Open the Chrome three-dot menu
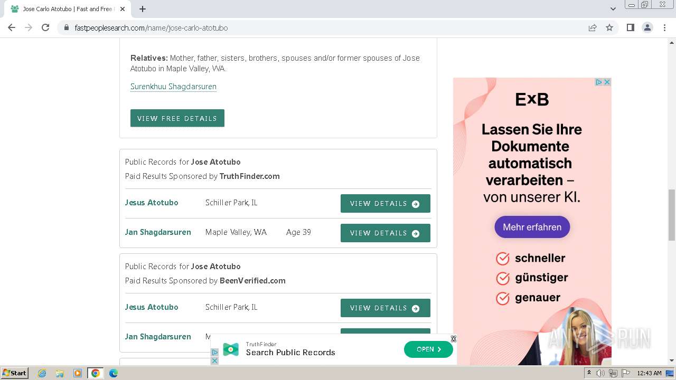Image resolution: width=676 pixels, height=380 pixels. coord(664,27)
